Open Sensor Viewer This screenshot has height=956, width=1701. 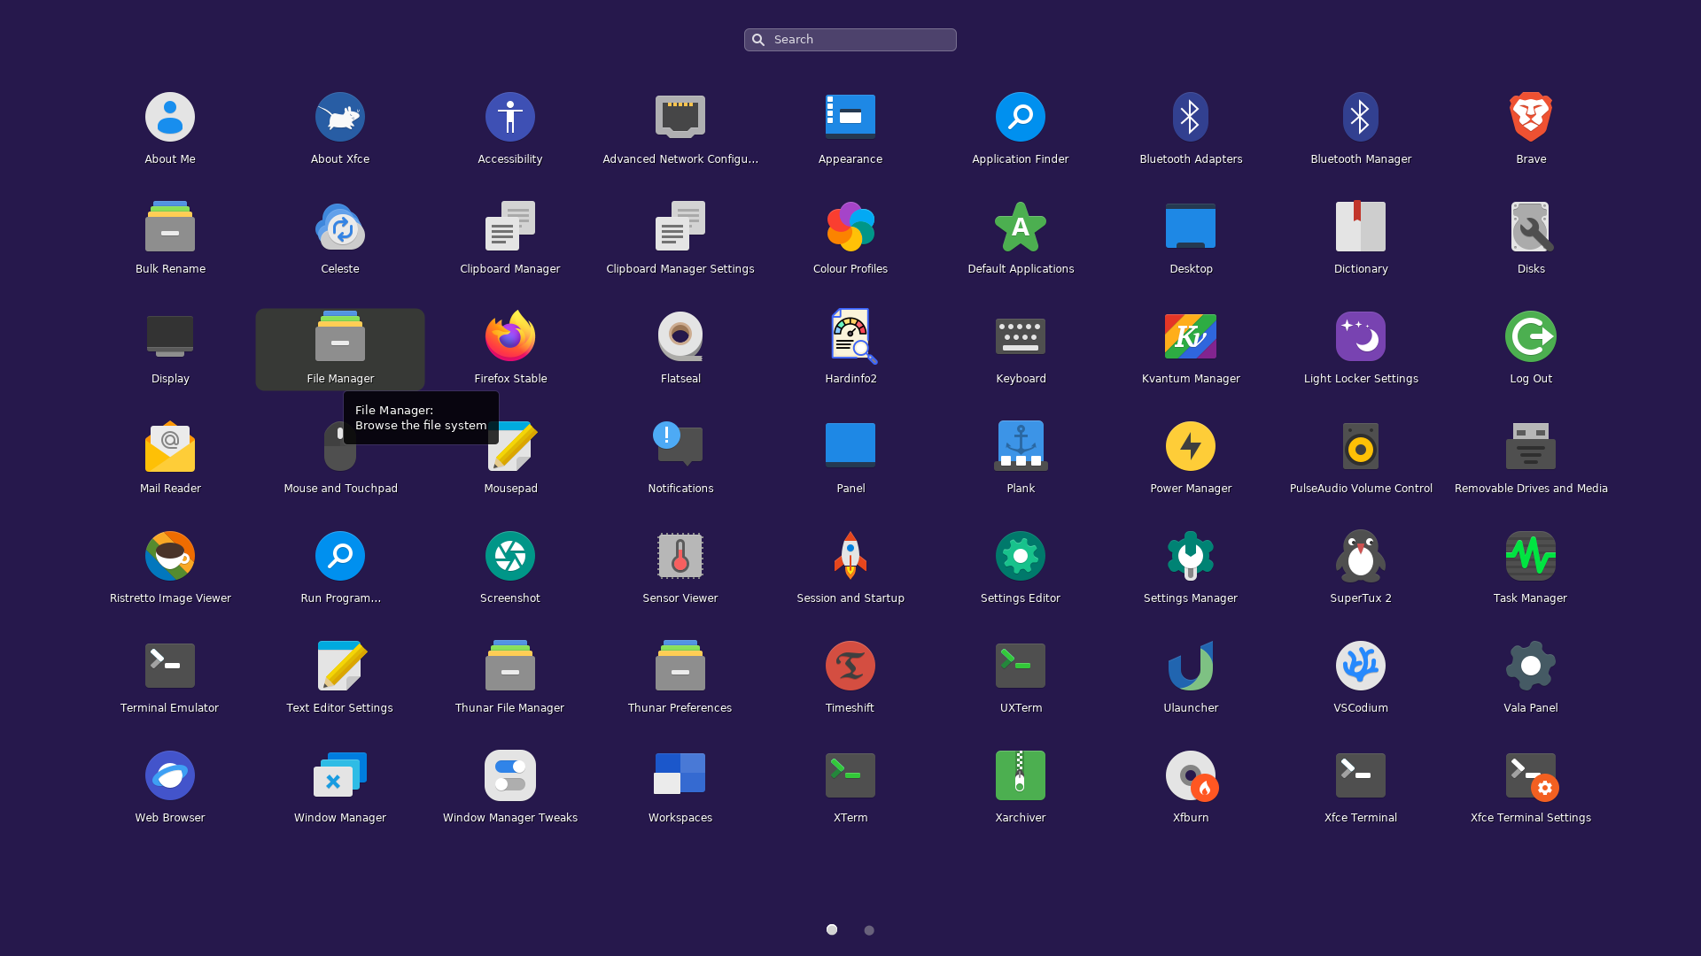(x=680, y=568)
